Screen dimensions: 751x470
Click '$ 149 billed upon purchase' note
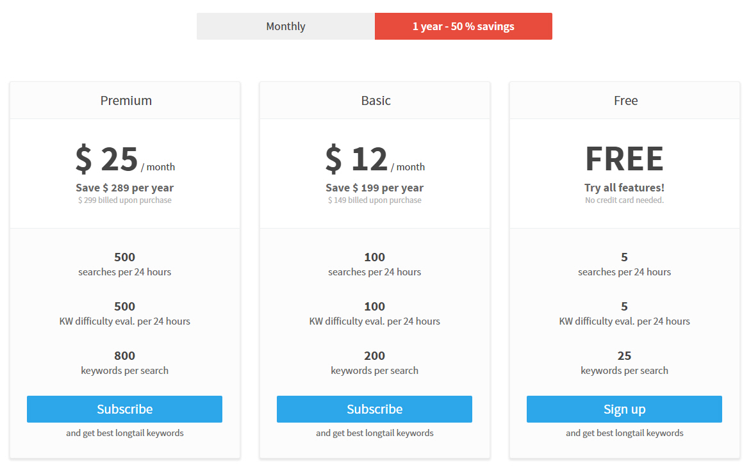[x=375, y=200]
